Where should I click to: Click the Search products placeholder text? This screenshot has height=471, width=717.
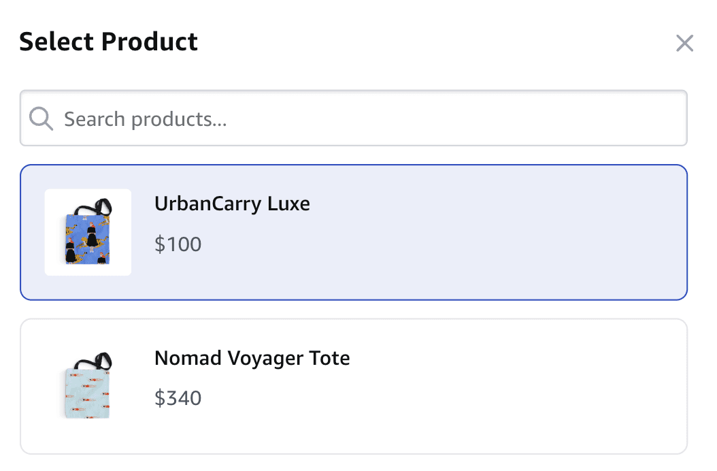[x=145, y=119]
